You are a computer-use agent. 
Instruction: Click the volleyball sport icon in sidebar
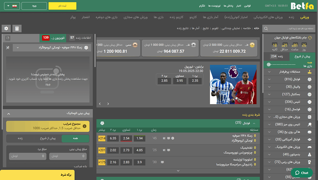tap(309, 87)
